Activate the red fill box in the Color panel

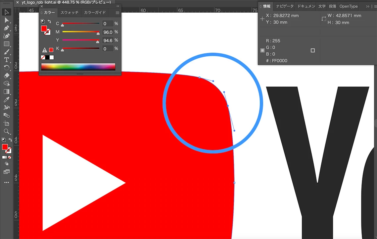coord(44,29)
